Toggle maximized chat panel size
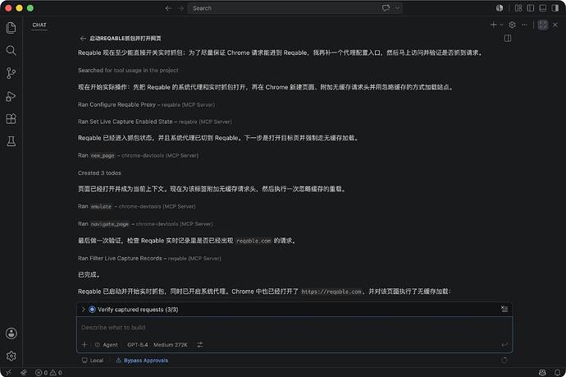Screen dimensions: 566x377 pyautogui.click(x=543, y=25)
